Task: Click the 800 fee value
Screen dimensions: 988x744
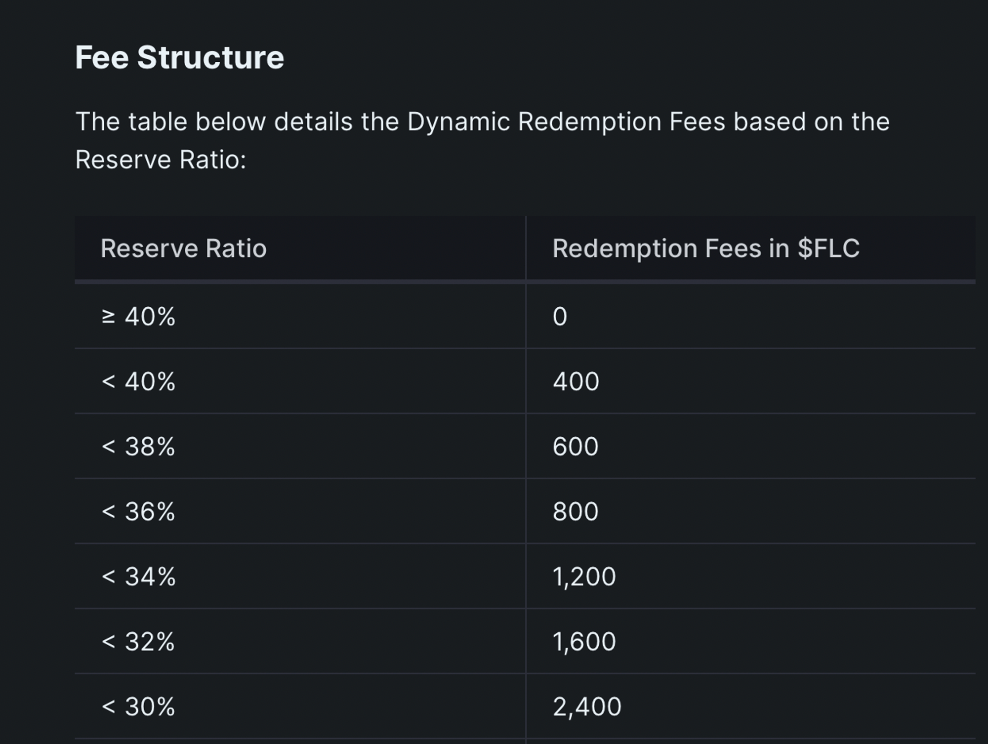Action: (575, 511)
